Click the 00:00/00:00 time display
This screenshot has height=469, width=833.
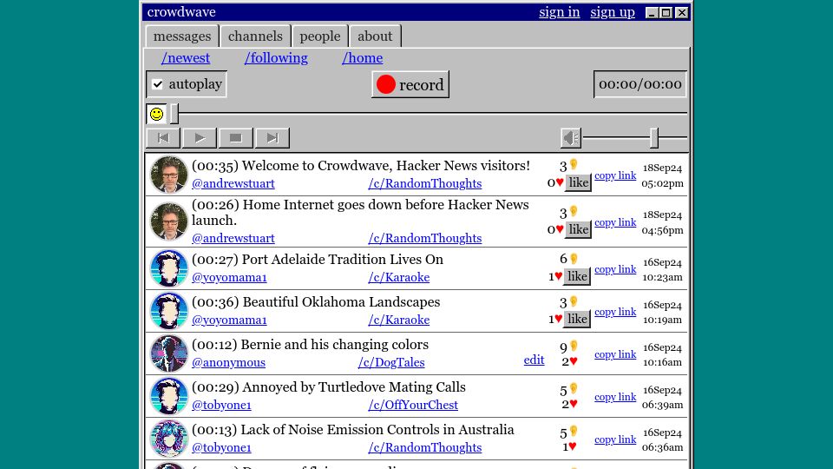tap(640, 84)
